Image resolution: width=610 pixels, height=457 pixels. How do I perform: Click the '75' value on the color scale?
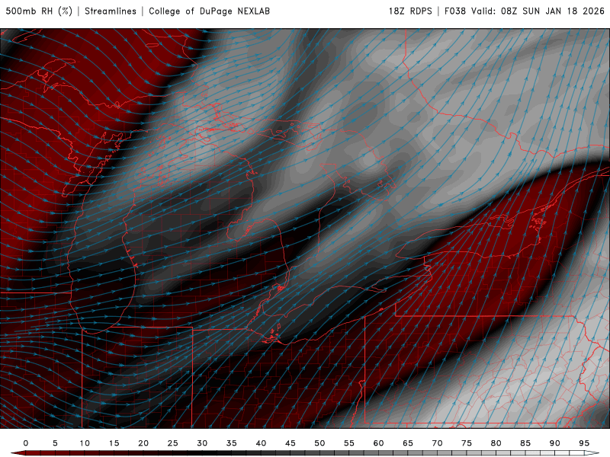pos(467,443)
